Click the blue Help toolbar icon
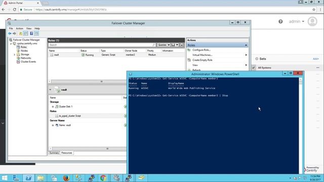 coord(31,33)
